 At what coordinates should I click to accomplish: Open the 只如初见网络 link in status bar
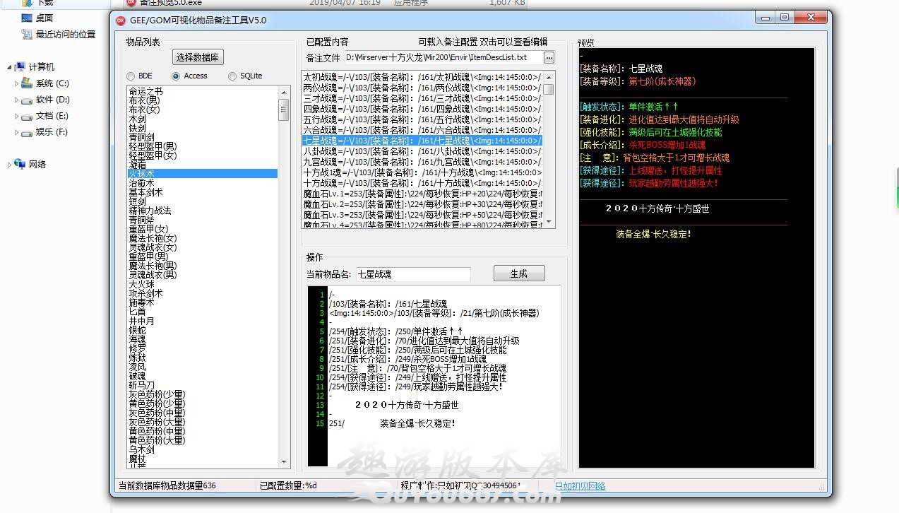pos(579,486)
